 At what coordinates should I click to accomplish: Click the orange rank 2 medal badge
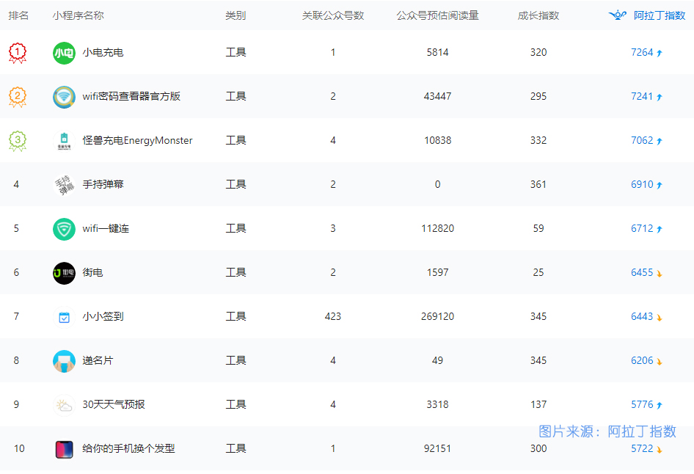tap(18, 97)
